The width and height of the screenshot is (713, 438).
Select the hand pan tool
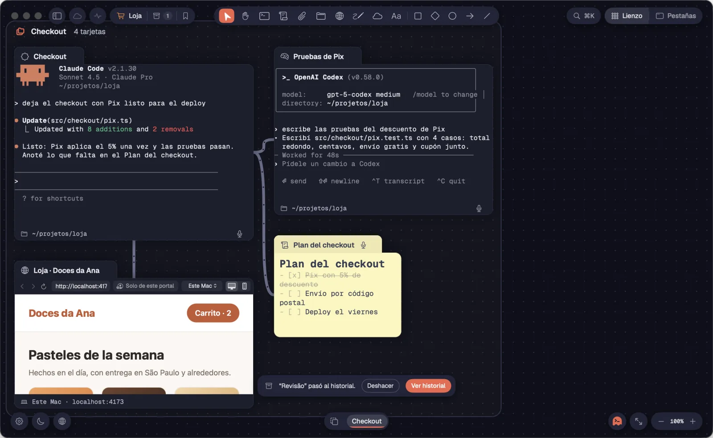[246, 16]
